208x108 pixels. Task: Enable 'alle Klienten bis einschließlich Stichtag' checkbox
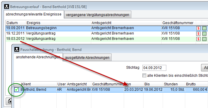tap(144, 76)
